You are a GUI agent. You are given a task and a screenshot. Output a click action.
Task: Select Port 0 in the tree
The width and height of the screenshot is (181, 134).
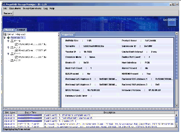tap(17, 41)
